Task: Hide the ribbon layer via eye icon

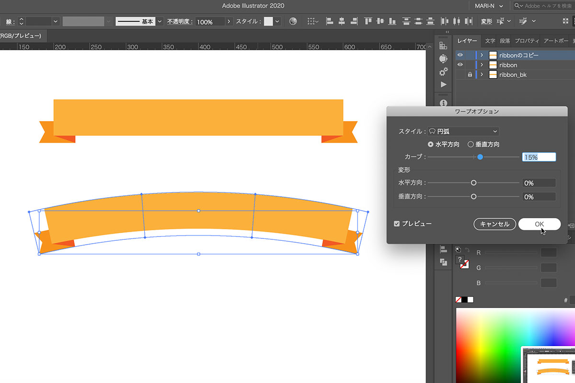Action: [x=460, y=65]
